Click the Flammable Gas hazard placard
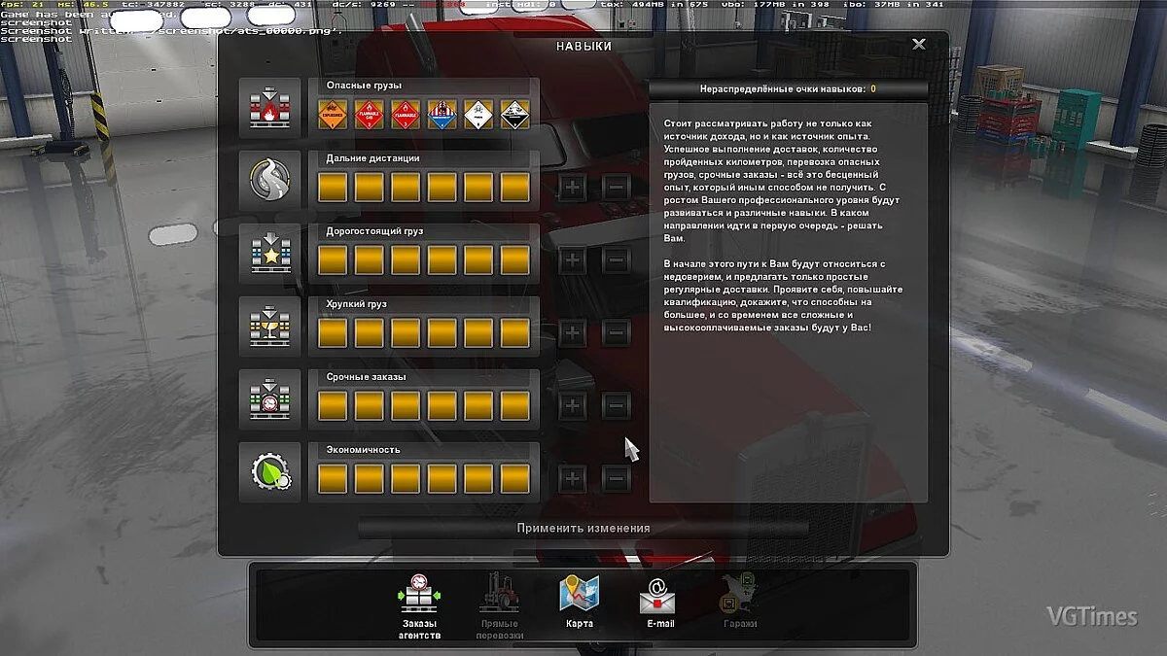Screen dimensions: 1167x656 click(369, 115)
